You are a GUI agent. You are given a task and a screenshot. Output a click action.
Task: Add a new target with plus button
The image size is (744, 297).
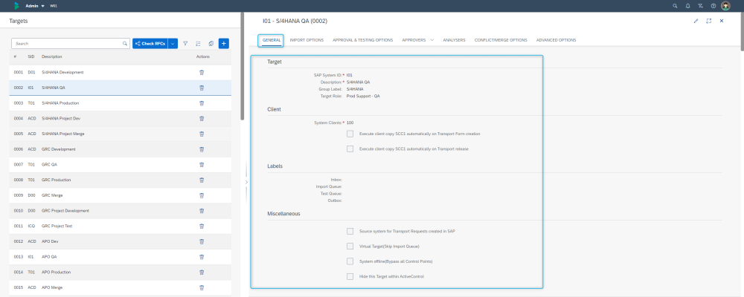point(223,44)
